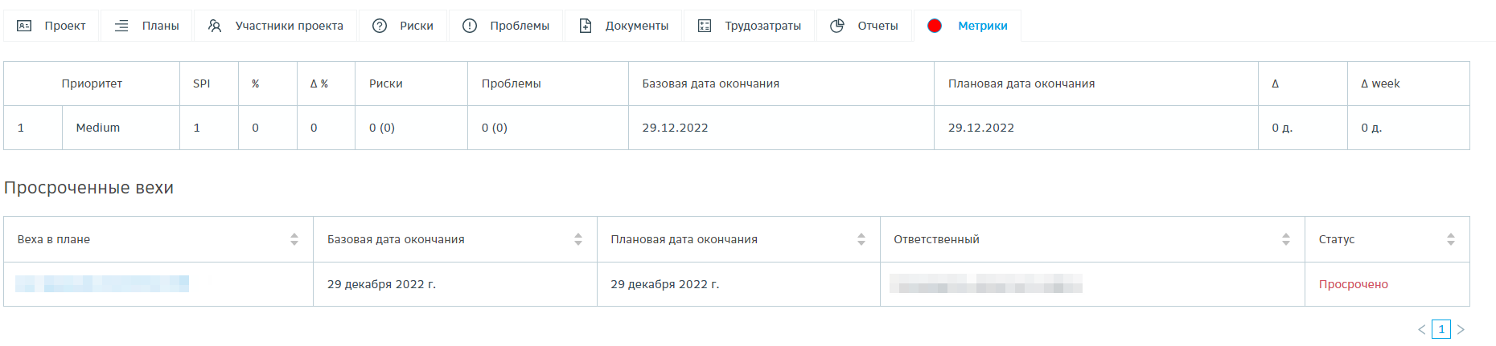Sort milestones by Базовая дата окончания

click(x=578, y=239)
